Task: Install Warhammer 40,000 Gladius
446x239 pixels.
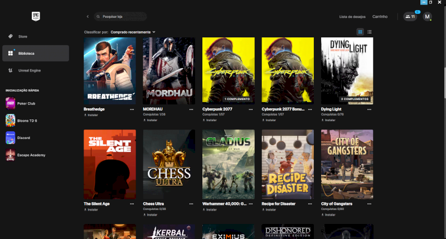Action: [x=210, y=209]
